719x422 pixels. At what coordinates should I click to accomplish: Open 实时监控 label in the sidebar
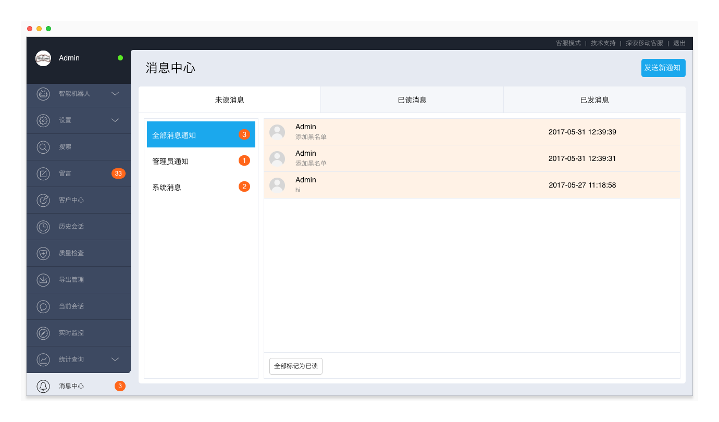71,333
